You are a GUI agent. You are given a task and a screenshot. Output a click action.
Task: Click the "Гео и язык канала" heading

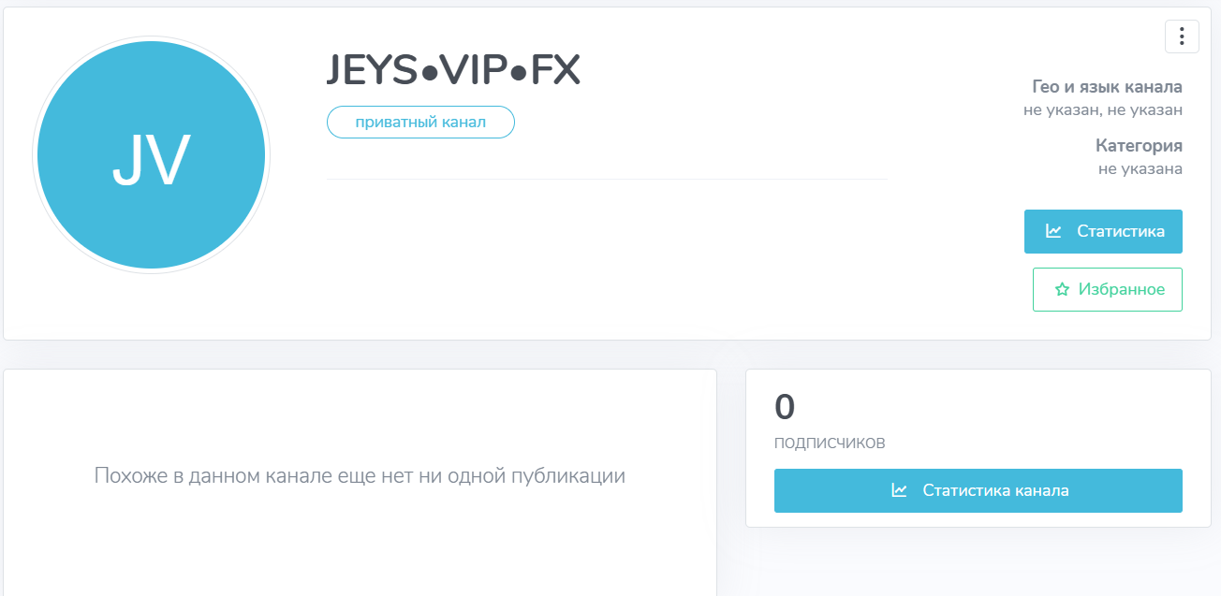pyautogui.click(x=1107, y=87)
